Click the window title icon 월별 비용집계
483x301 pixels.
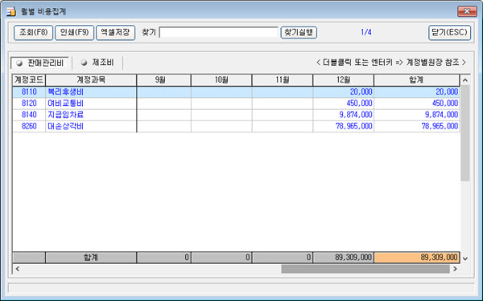point(11,12)
